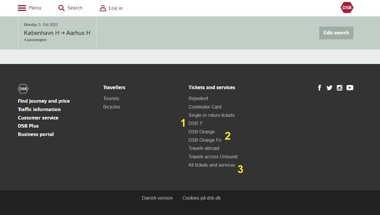Select the YouTube icon
The height and width of the screenshot is (215, 380).
click(x=350, y=88)
